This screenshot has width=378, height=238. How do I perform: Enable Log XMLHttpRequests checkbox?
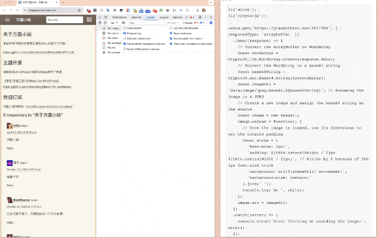(171, 28)
